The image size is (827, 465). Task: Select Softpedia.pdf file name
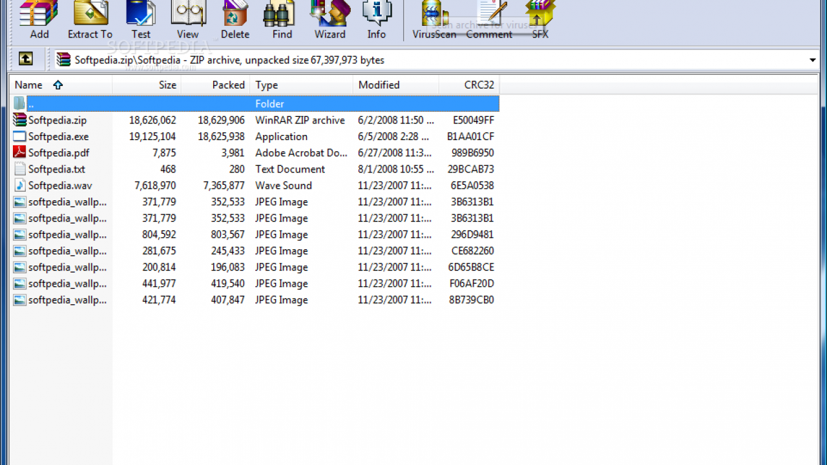click(x=59, y=152)
